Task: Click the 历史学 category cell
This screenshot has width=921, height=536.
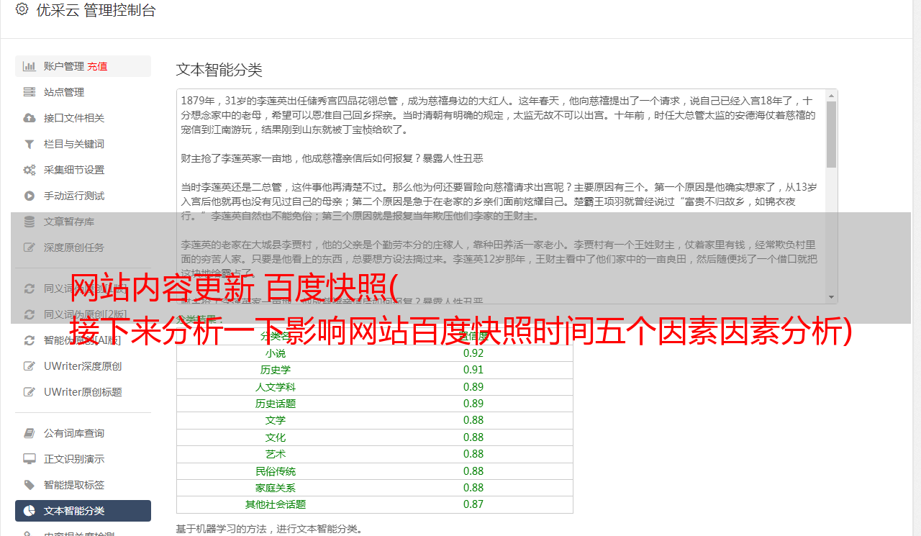Action: click(x=276, y=370)
